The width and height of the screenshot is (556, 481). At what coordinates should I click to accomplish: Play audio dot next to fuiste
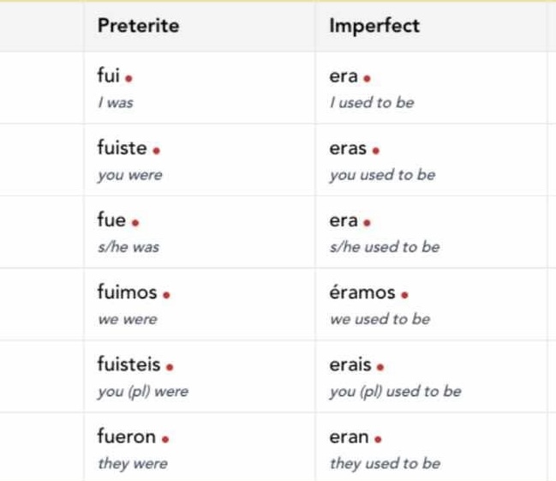pyautogui.click(x=156, y=151)
